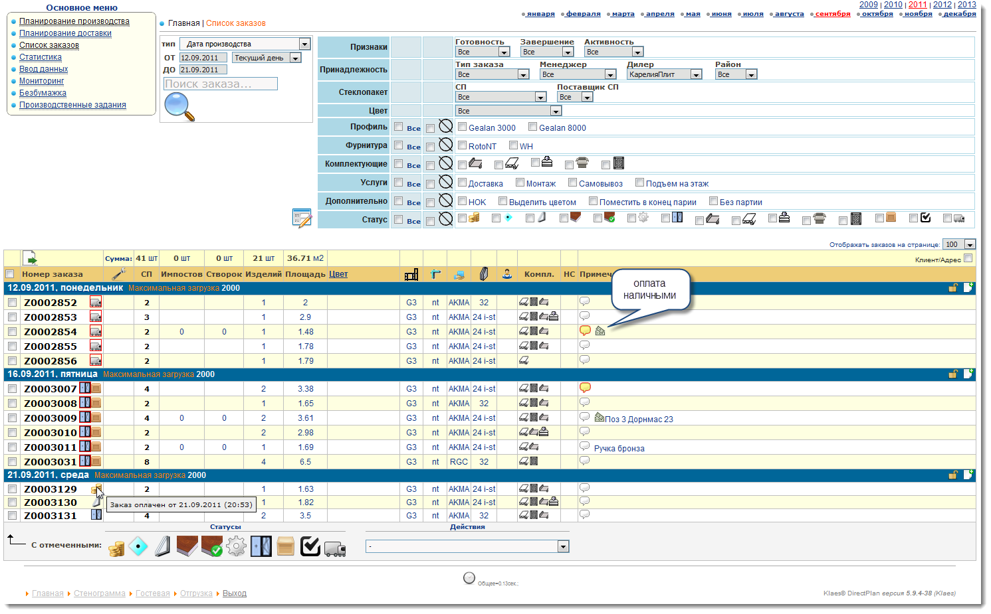Click the gear status icon at bottom

(x=236, y=547)
